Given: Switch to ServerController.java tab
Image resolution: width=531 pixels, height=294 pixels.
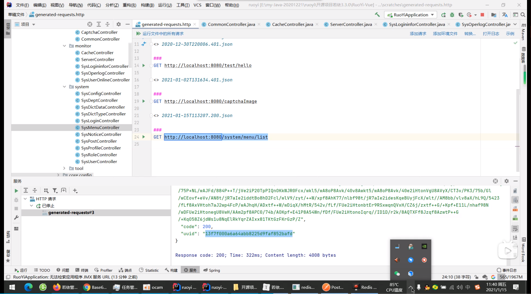Looking at the screenshot, I should pos(351,24).
